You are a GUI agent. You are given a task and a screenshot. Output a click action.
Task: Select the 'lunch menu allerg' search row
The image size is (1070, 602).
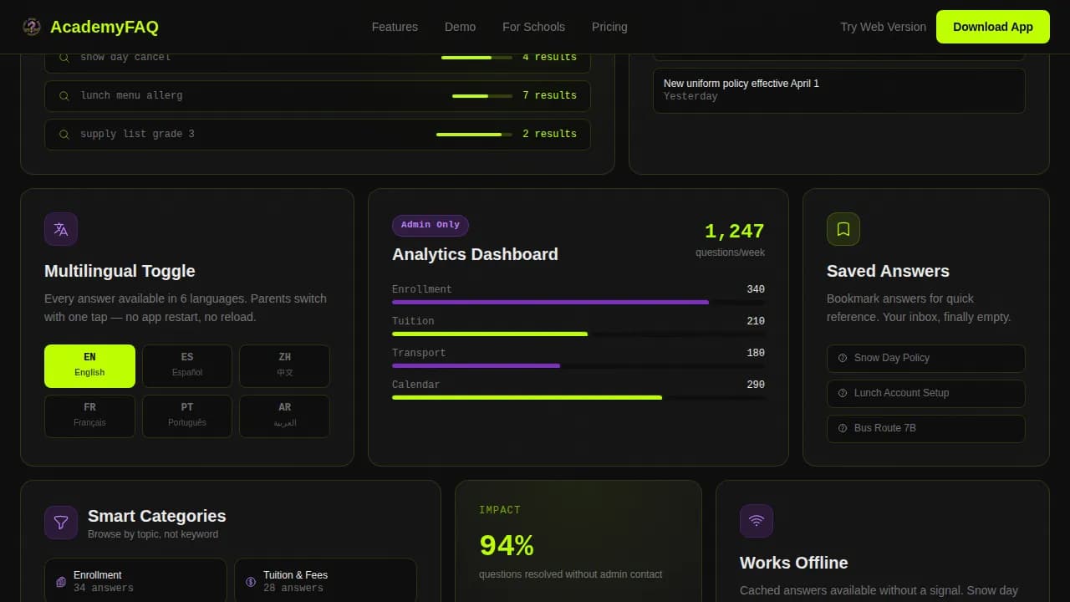[x=318, y=95]
